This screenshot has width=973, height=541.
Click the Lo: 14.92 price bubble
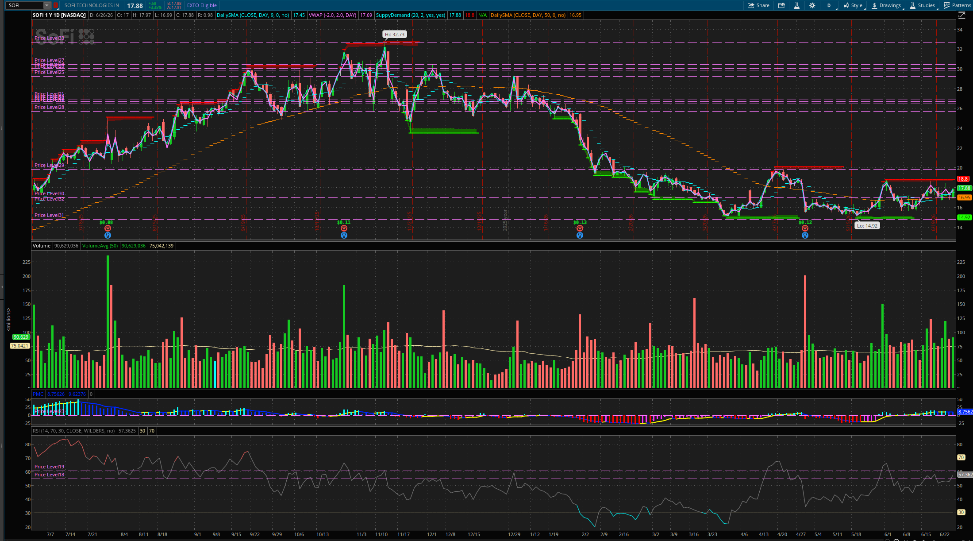tap(867, 225)
